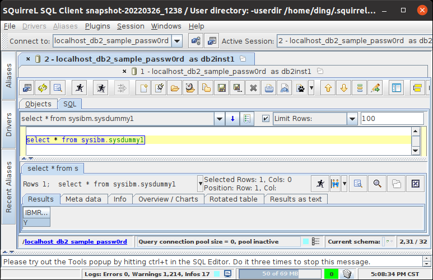Viewport: 433px width, 280px height.
Task: Click the gray X close file icon
Action: 253,88
